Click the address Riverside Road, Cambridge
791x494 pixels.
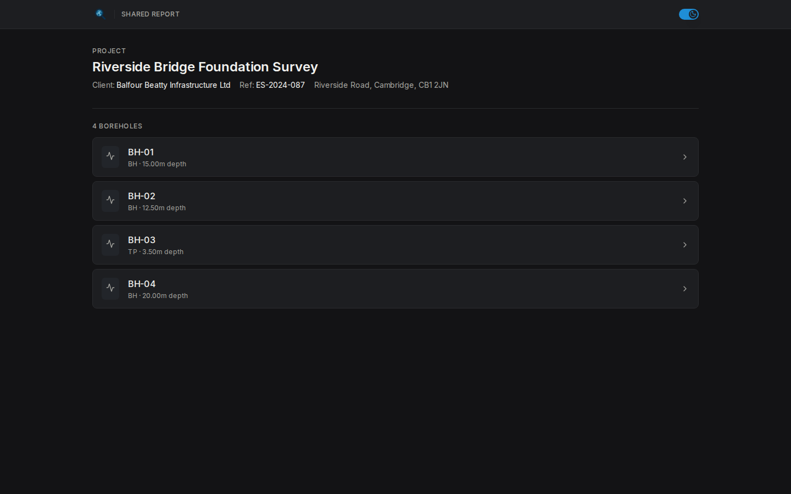(381, 85)
